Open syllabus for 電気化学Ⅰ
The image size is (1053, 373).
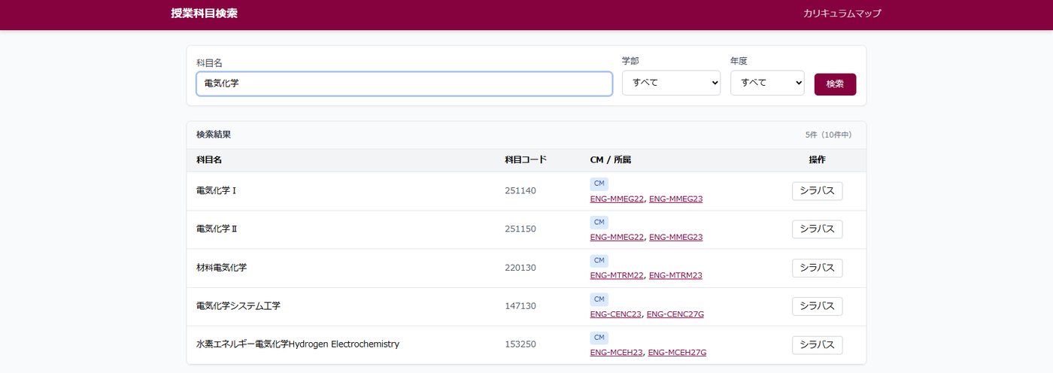click(818, 191)
